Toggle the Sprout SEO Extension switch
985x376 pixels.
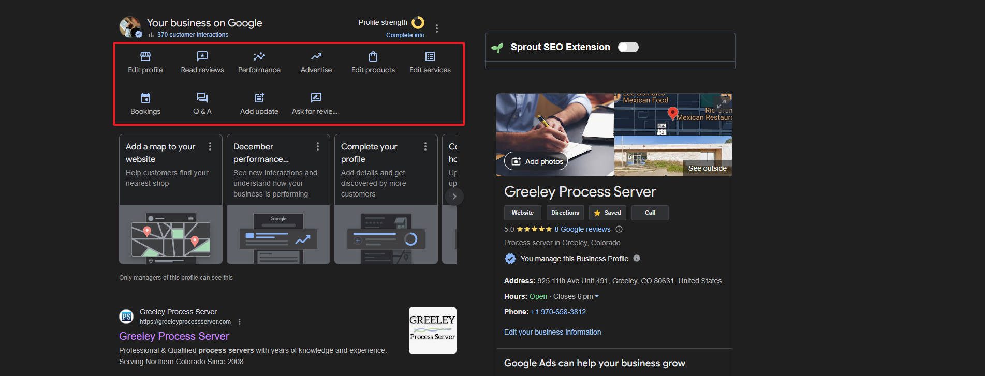pos(628,47)
